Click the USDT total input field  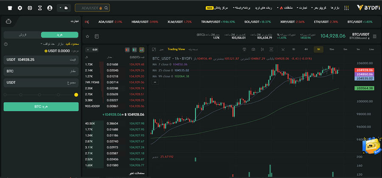[x=41, y=83]
